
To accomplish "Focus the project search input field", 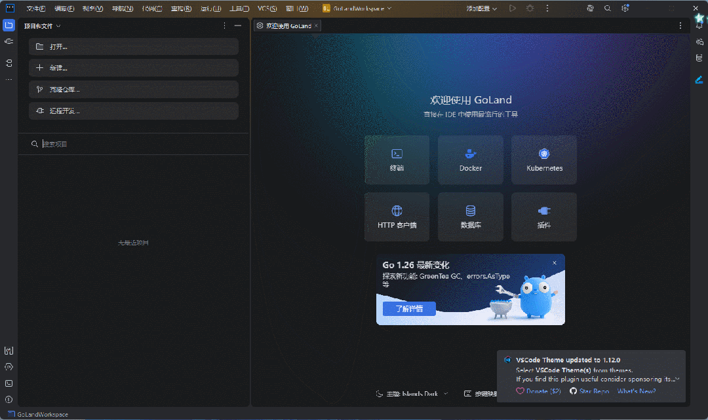I will (134, 144).
